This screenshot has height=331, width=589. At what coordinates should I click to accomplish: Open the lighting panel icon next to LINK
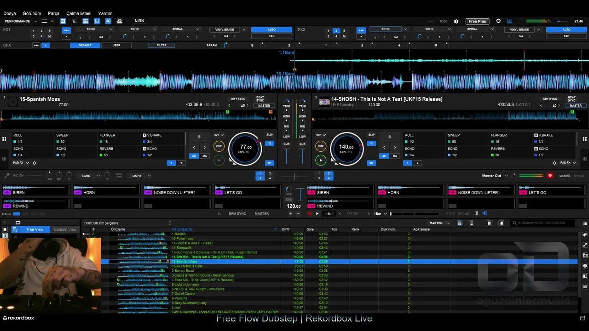(120, 21)
